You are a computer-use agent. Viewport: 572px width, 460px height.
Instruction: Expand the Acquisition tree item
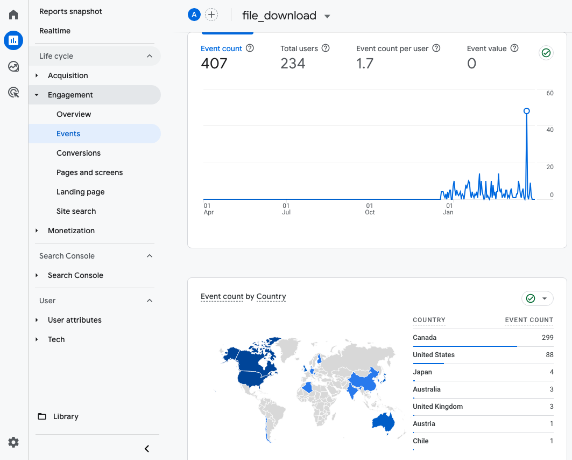coord(37,75)
